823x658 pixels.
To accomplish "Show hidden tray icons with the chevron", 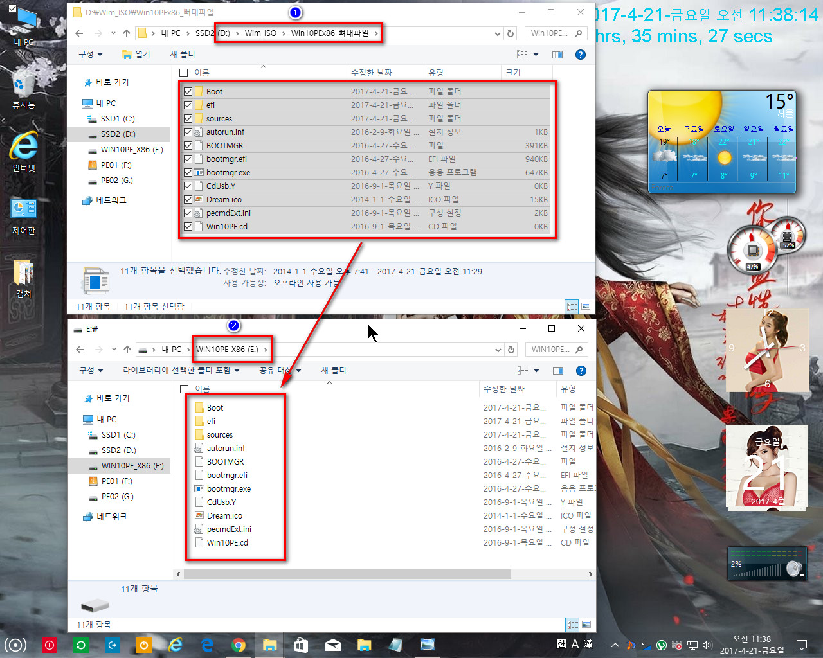I will [615, 645].
